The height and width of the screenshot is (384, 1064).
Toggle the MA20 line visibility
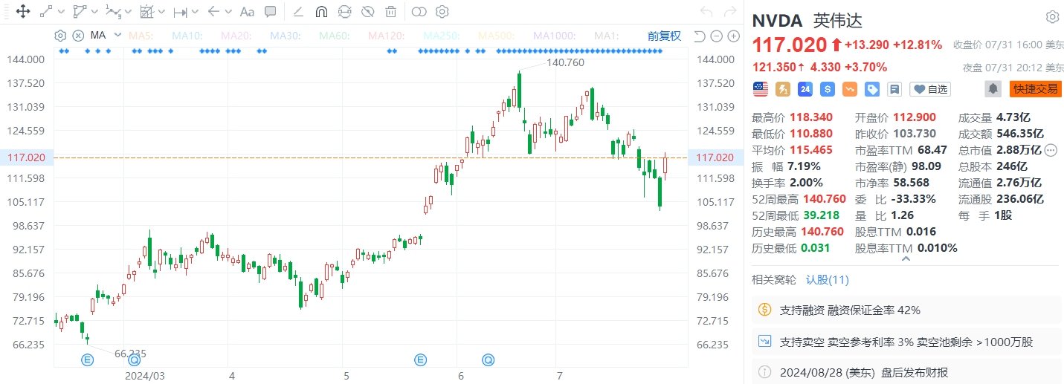[x=236, y=36]
